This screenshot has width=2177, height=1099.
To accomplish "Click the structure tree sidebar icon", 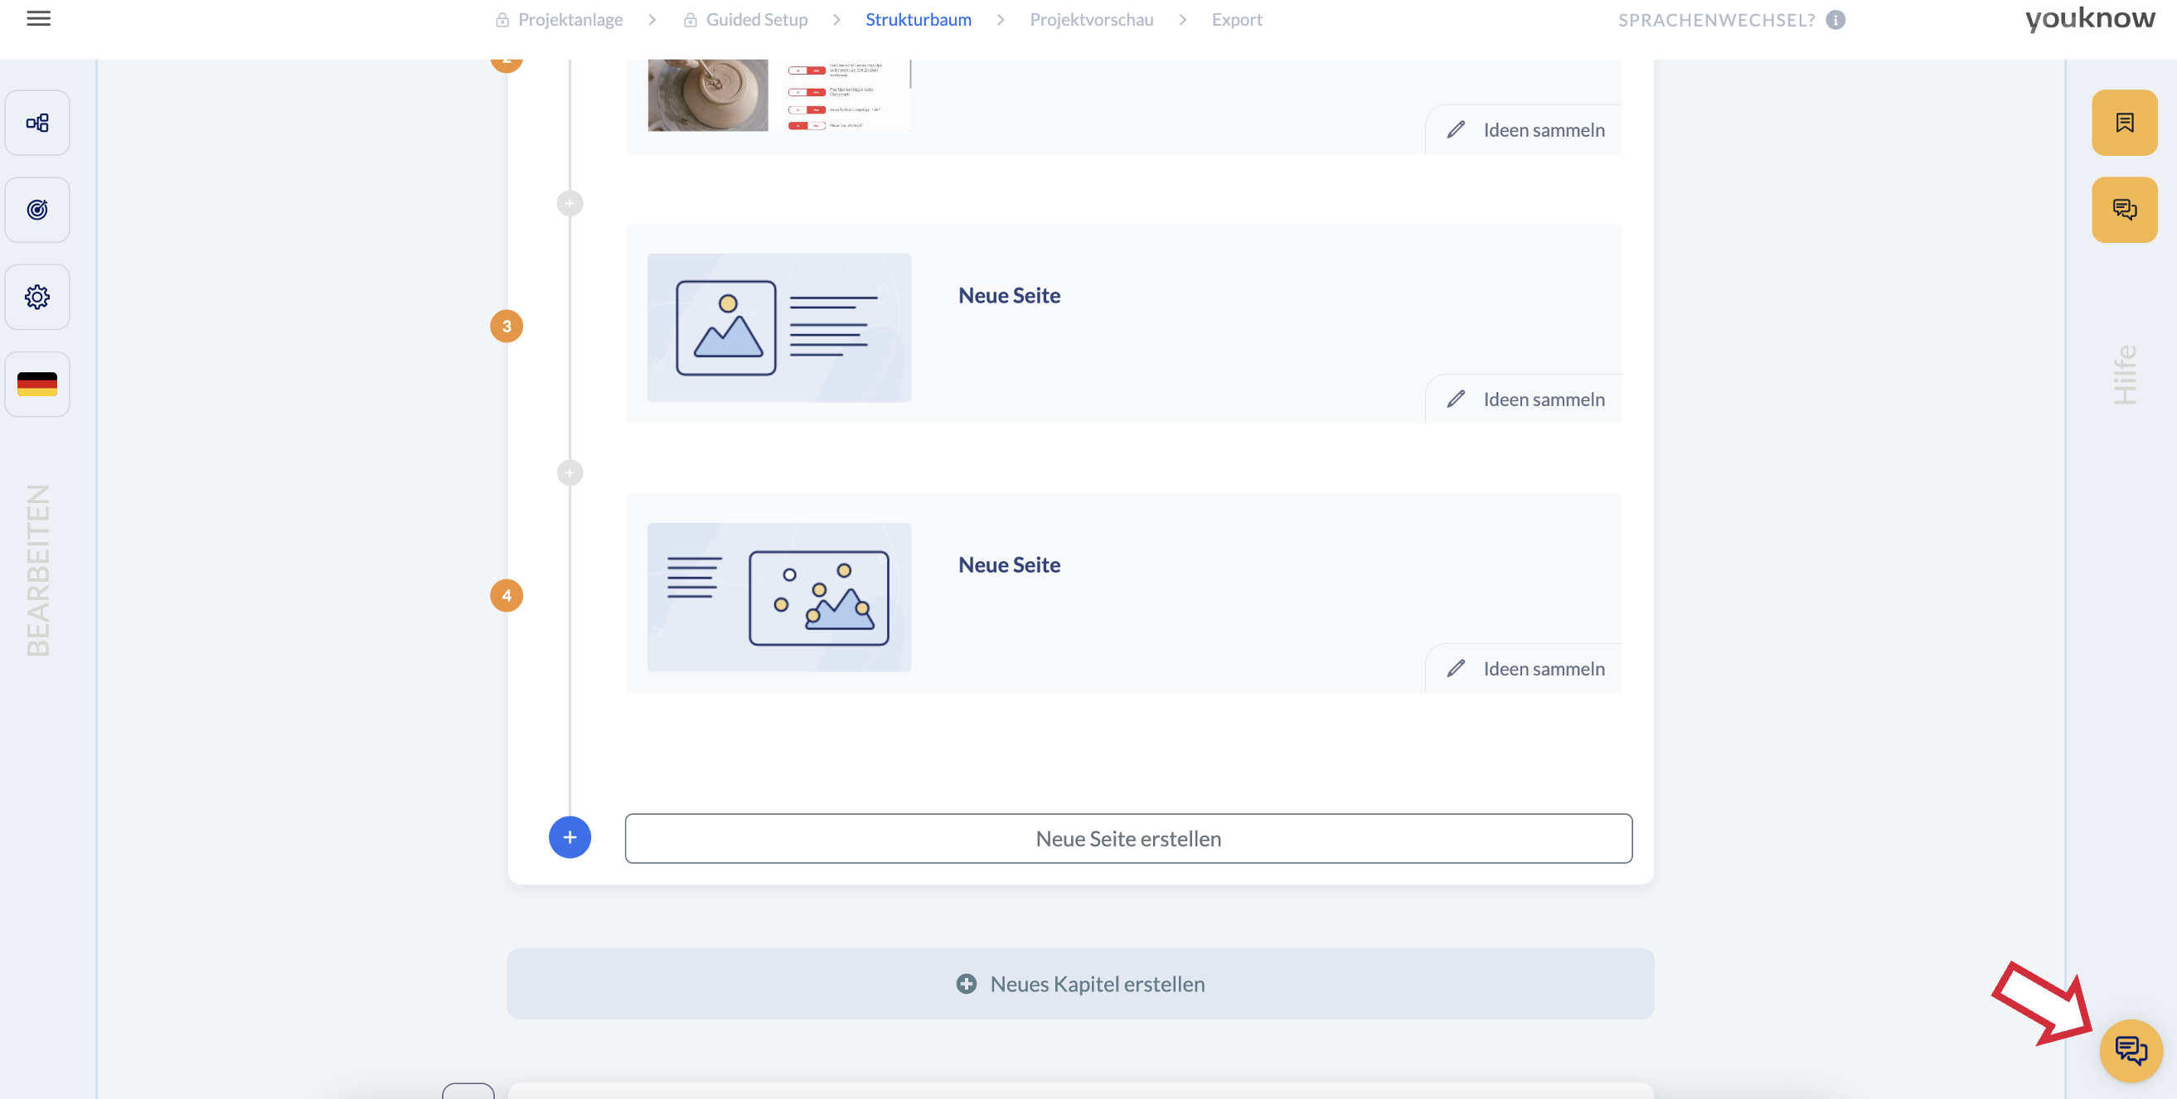I will 37,123.
